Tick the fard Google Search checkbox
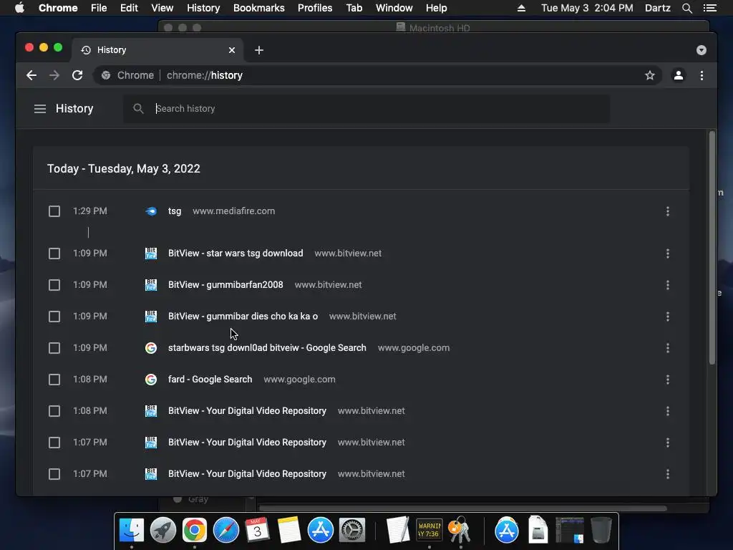 pyautogui.click(x=54, y=380)
